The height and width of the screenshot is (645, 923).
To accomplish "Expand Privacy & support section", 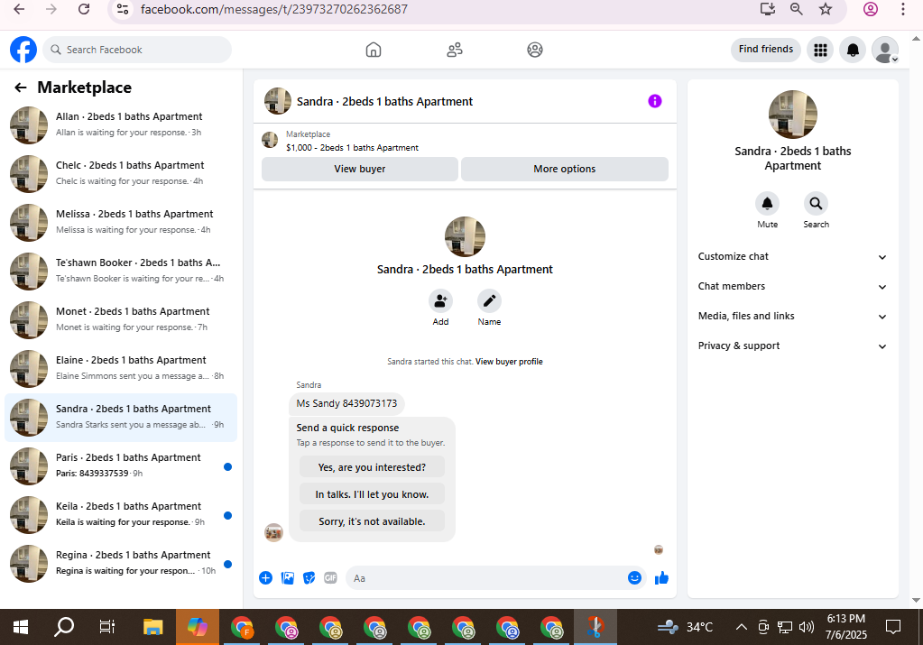I will tap(792, 346).
